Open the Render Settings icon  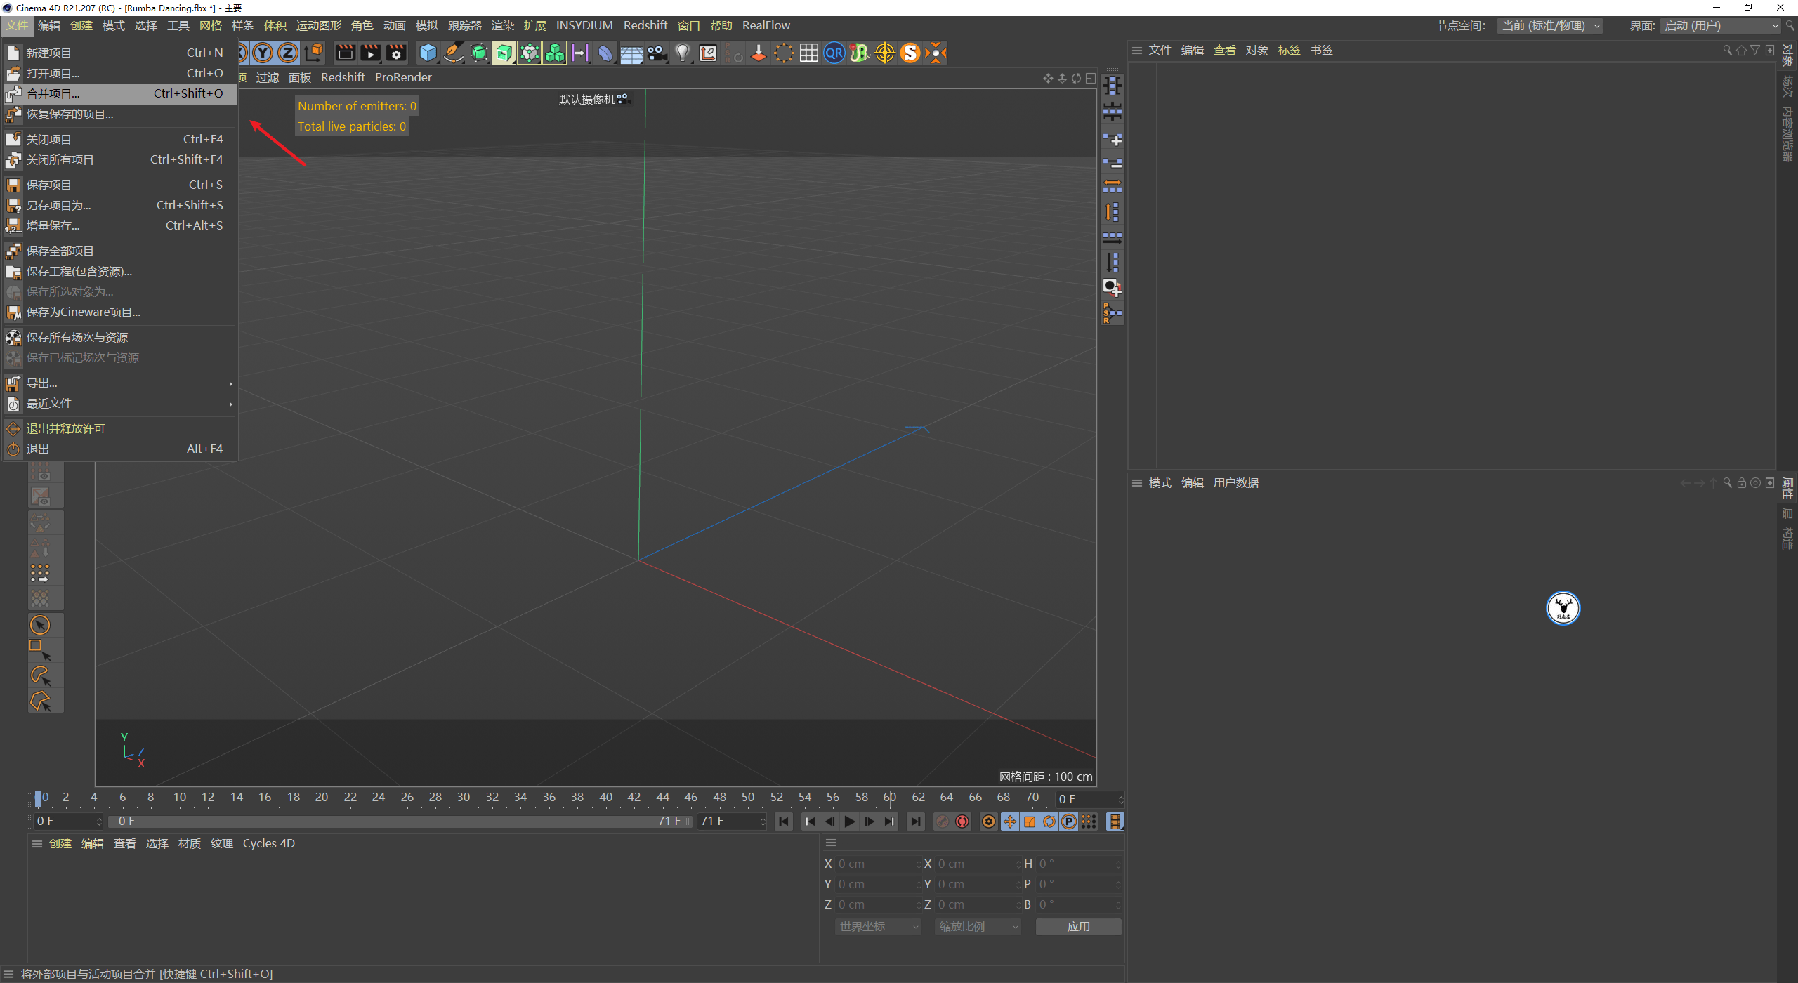tap(397, 53)
